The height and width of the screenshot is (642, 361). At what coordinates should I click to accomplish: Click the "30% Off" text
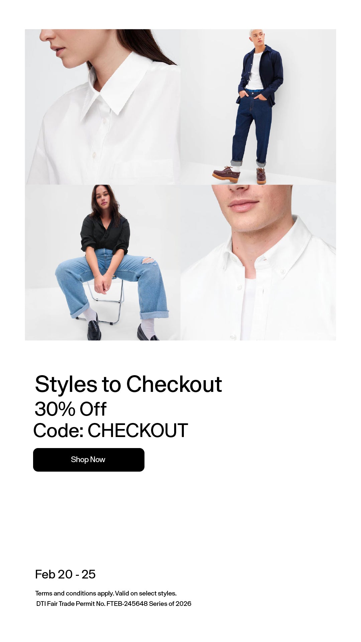(x=71, y=409)
